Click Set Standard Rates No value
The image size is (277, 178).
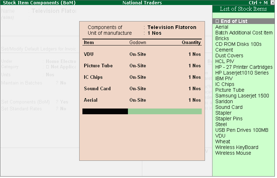tap(63, 109)
